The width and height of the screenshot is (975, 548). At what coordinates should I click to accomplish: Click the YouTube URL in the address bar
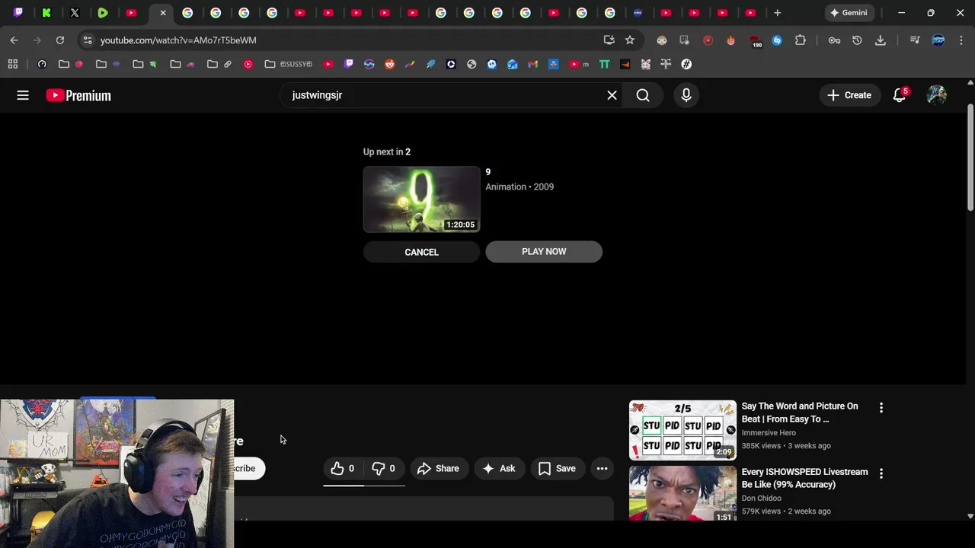tap(178, 40)
